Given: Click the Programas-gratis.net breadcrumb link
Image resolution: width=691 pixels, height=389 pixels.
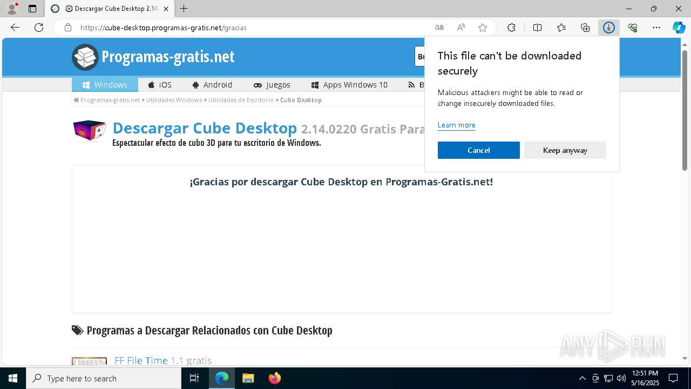Looking at the screenshot, I should click(110, 100).
